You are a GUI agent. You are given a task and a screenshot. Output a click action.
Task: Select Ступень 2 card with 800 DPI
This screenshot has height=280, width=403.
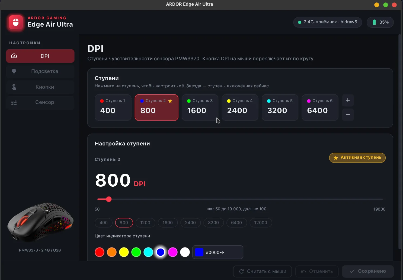pos(156,107)
